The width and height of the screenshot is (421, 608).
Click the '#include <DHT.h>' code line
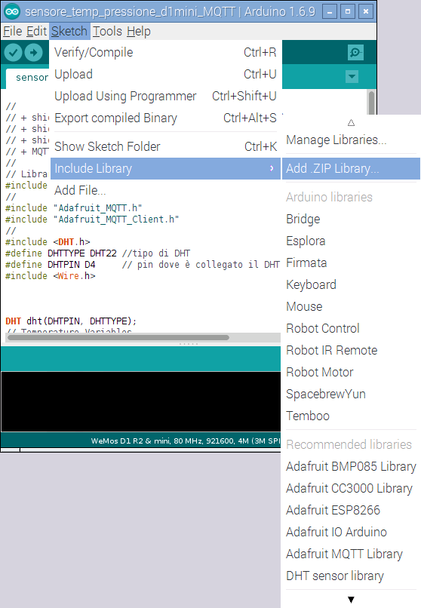48,242
